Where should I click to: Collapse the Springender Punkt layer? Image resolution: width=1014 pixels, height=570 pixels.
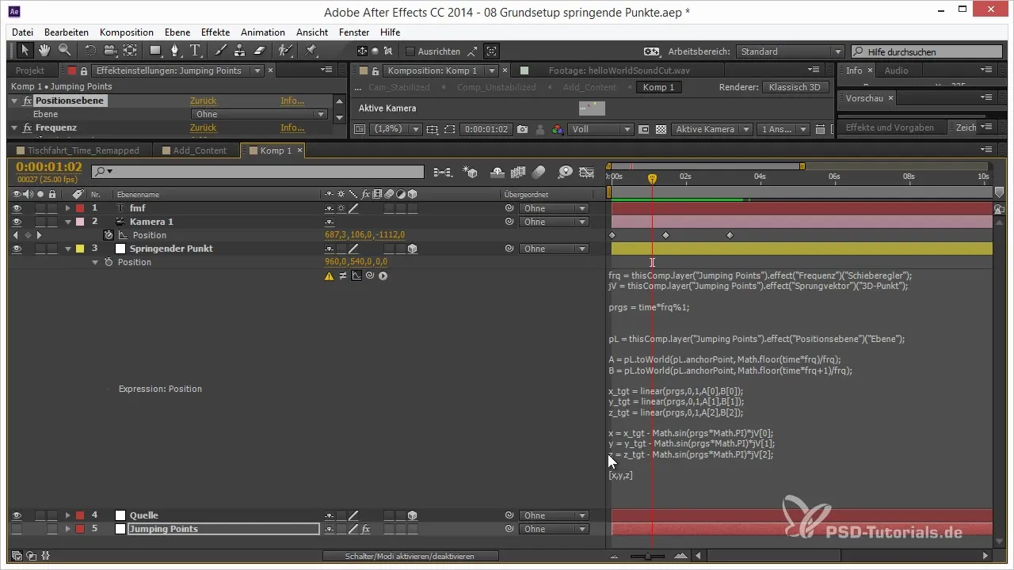68,249
